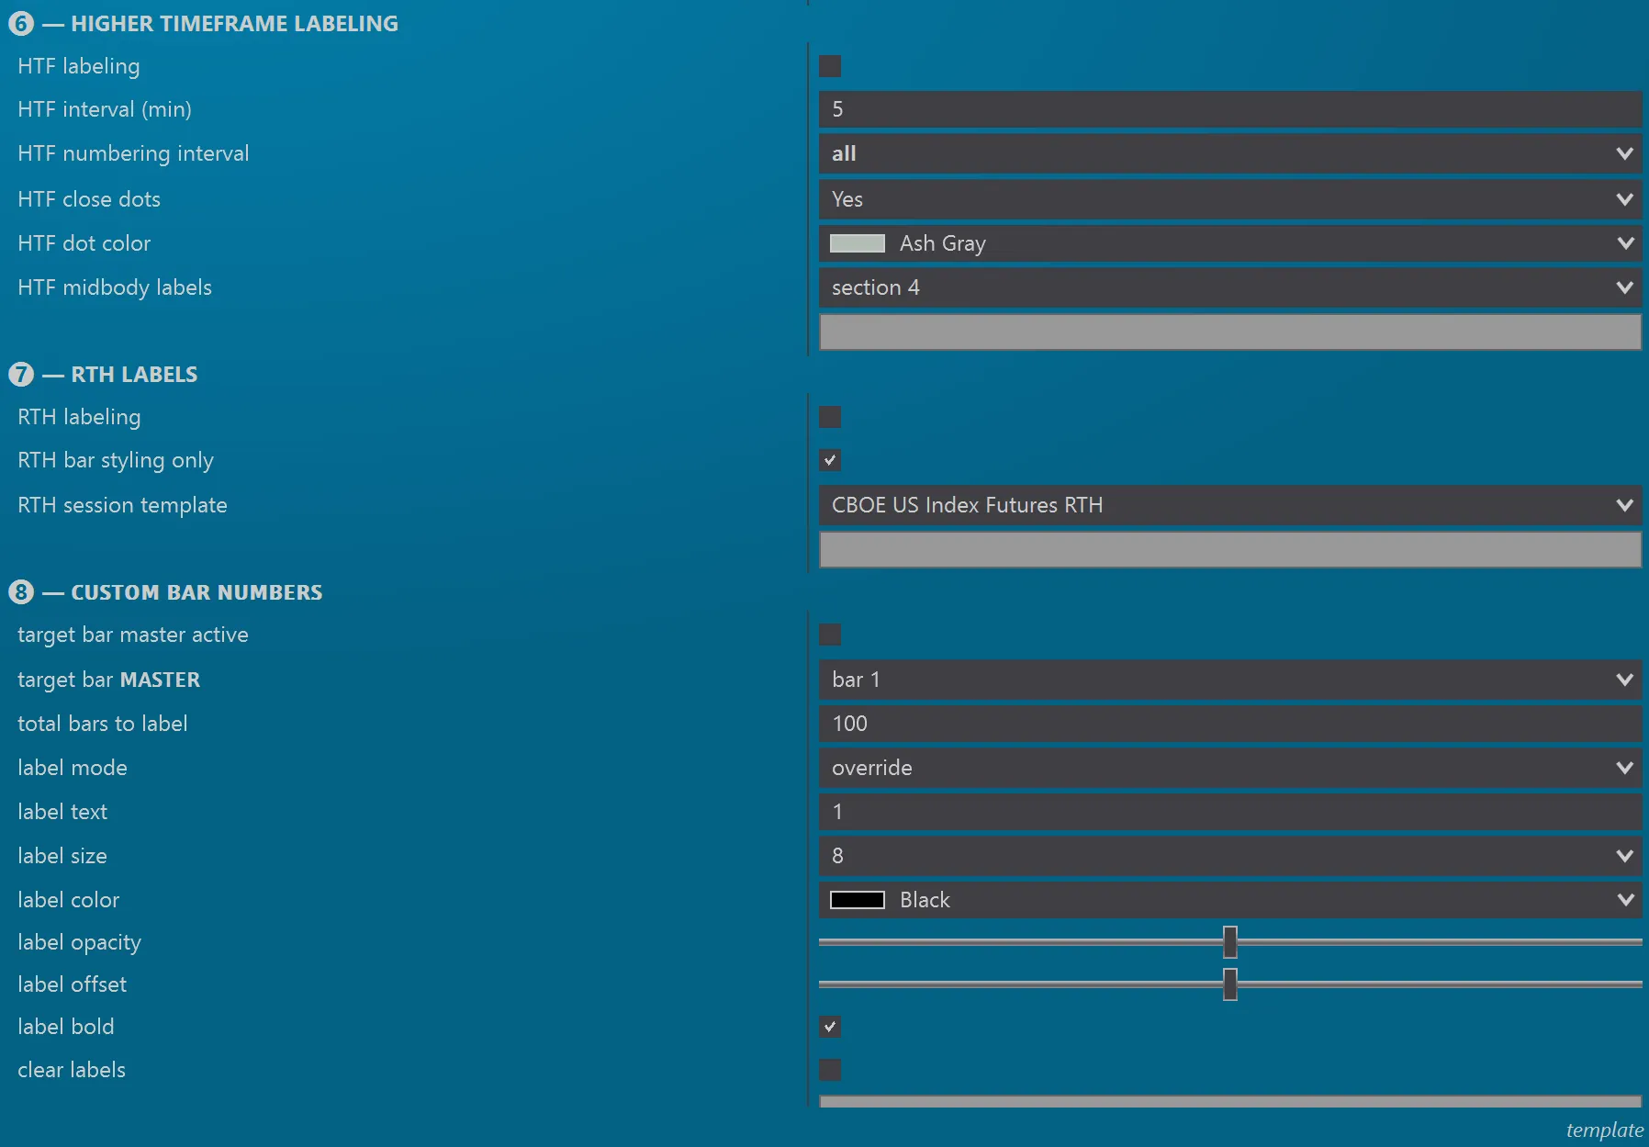Enable the HTF labeling checkbox
Viewport: 1649px width, 1147px height.
click(x=830, y=66)
